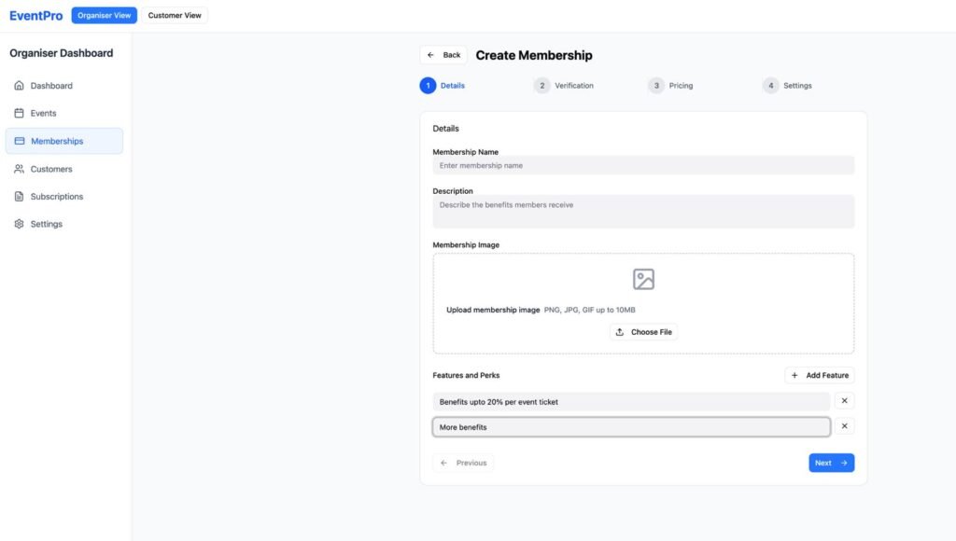Click the Next button
The height and width of the screenshot is (541, 956).
[x=831, y=463]
